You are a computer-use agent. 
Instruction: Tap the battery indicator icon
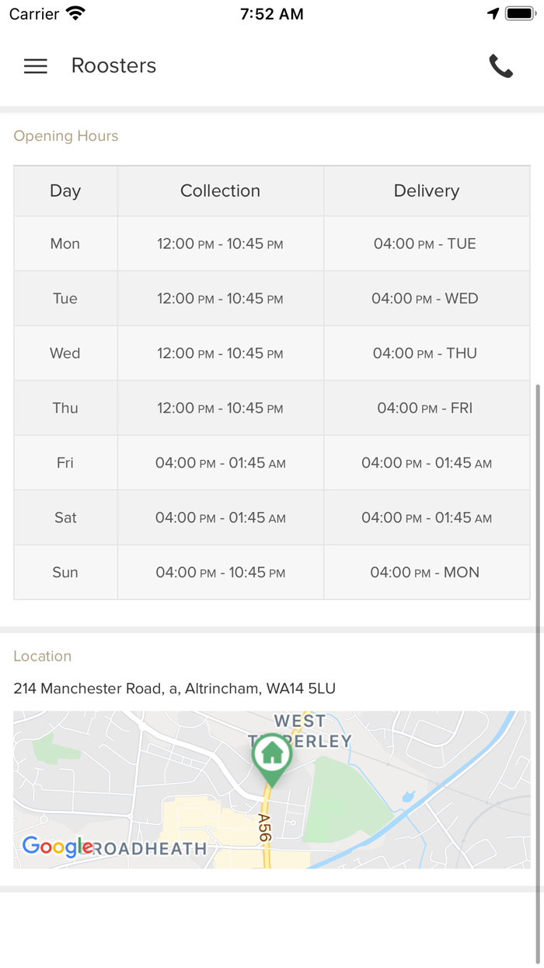coord(521,14)
